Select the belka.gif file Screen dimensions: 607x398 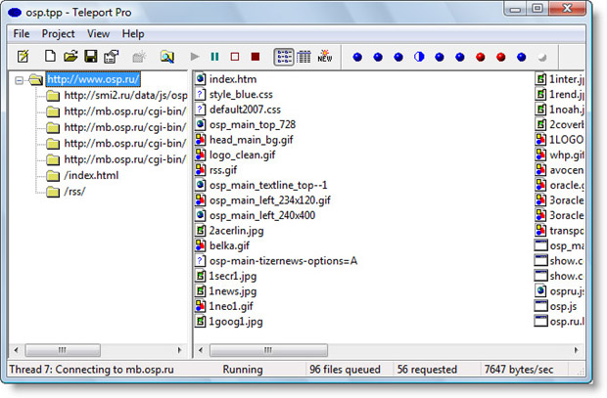(229, 245)
